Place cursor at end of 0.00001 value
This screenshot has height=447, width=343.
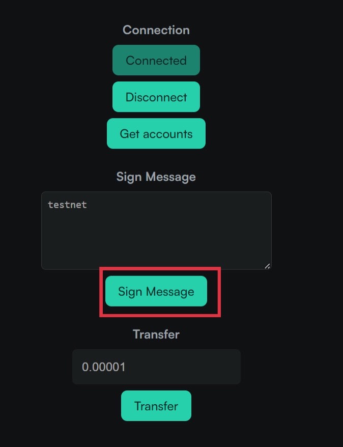tap(126, 367)
